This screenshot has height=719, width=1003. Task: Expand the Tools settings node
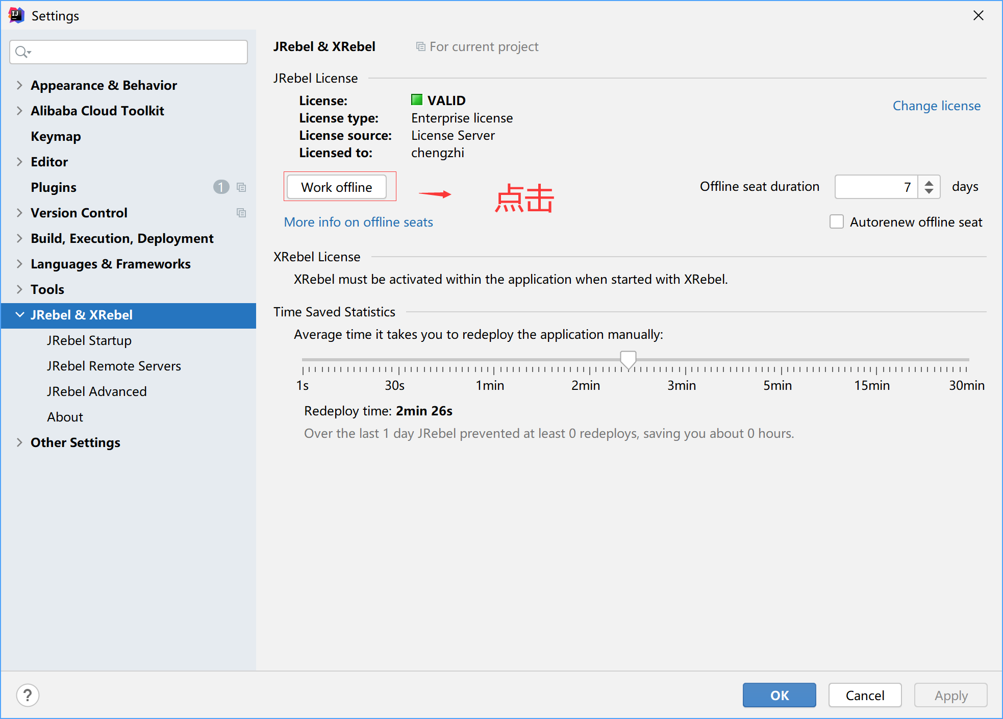[x=19, y=289]
